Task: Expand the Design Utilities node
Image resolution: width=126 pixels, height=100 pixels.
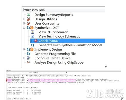Action: (24, 19)
